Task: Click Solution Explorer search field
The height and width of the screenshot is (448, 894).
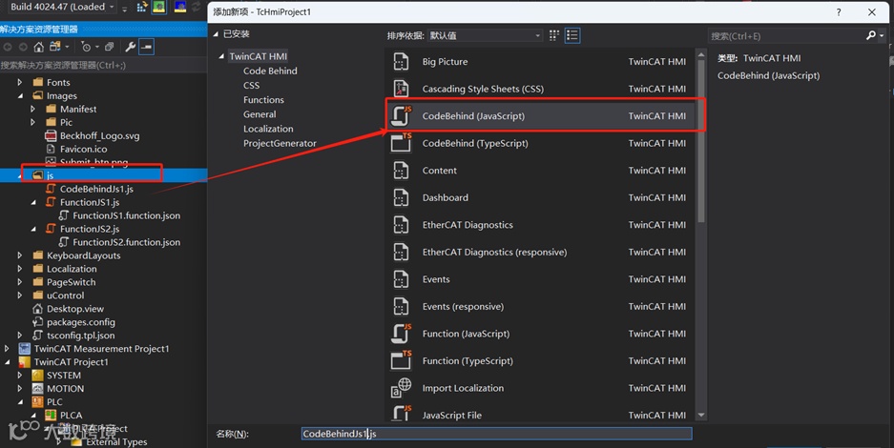Action: pyautogui.click(x=103, y=65)
